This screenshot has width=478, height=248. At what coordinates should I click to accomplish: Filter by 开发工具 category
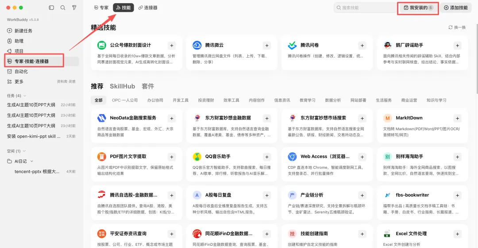click(181, 100)
